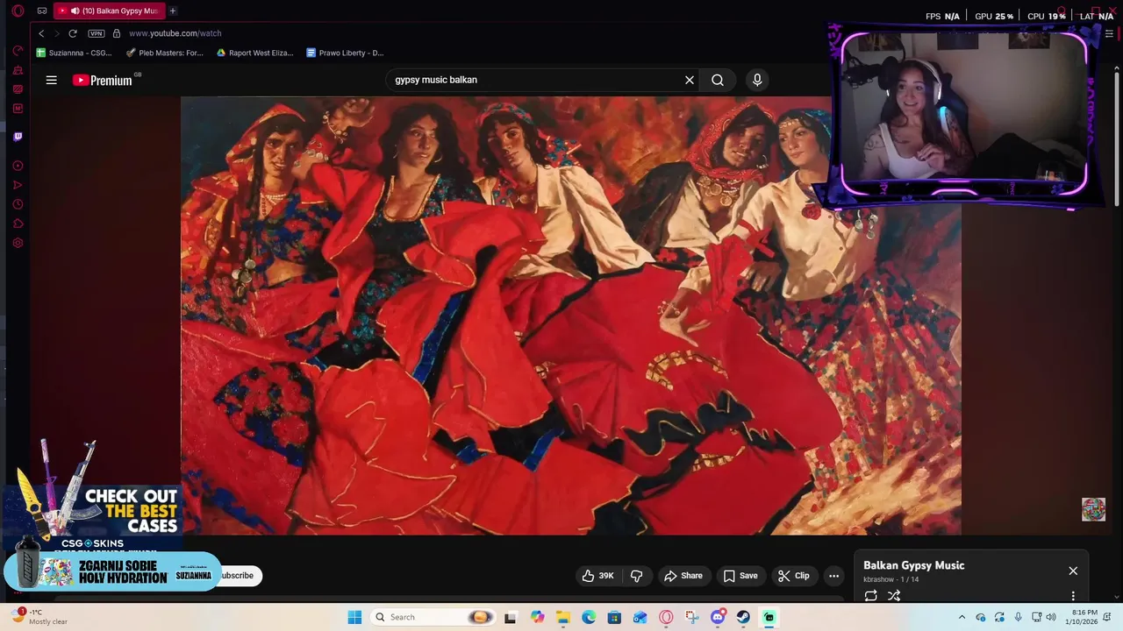Start voice search with microphone

point(757,80)
